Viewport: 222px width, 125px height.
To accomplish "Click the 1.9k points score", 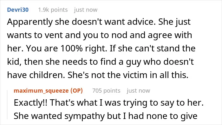I will pos(53,10).
